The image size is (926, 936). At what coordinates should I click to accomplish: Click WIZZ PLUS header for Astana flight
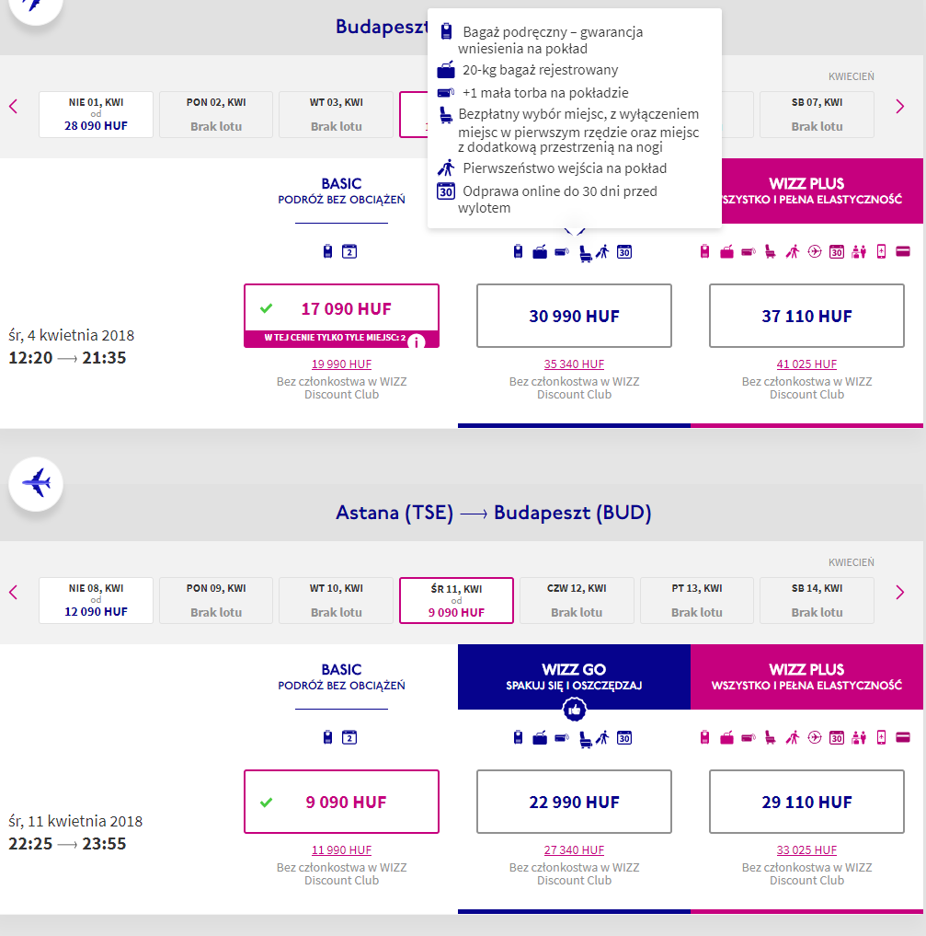[x=806, y=677]
